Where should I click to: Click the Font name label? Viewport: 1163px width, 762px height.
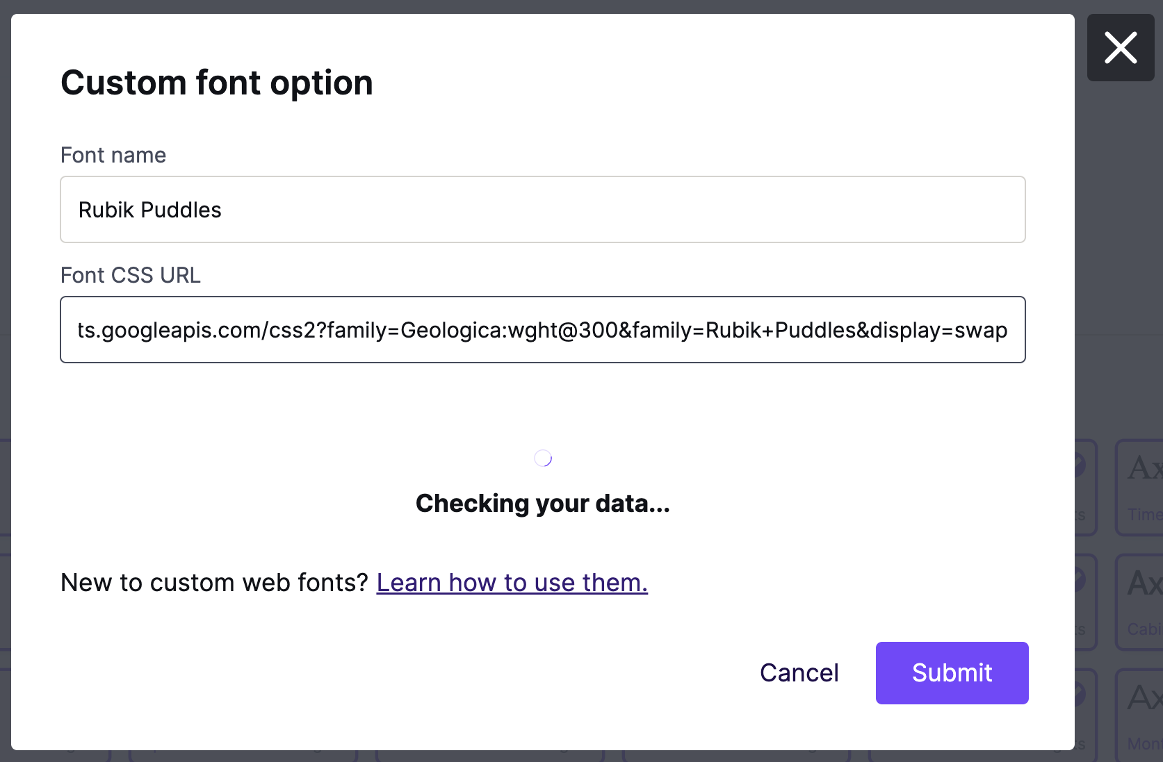[x=113, y=155]
